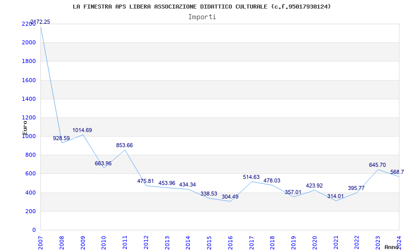Click the 800 y-axis tick label
This screenshot has height=252, width=404.
[x=31, y=155]
